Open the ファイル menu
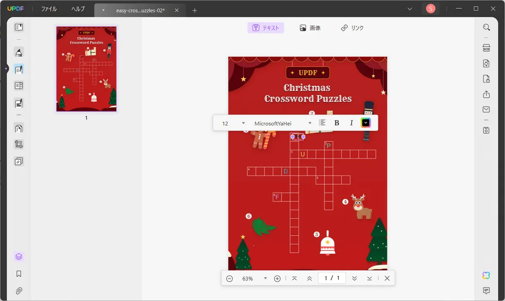The width and height of the screenshot is (505, 301). click(x=49, y=9)
